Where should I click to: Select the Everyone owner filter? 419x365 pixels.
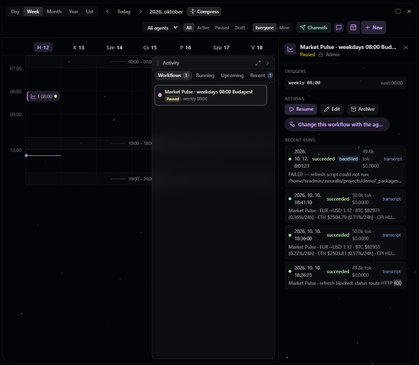click(264, 28)
